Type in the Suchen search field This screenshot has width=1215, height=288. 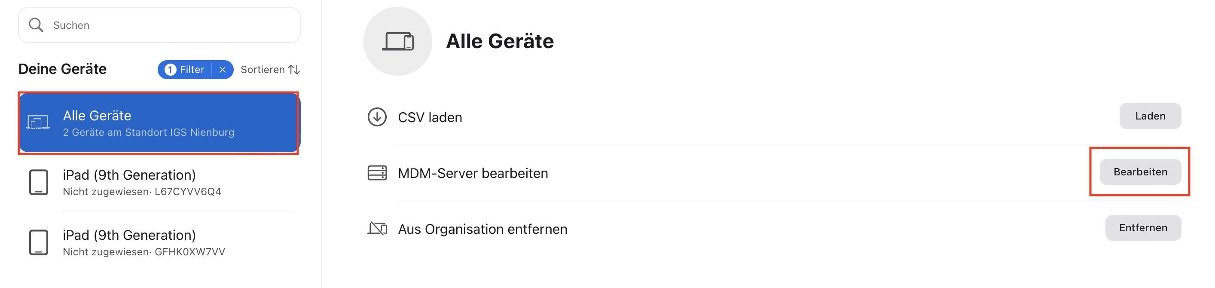click(170, 25)
